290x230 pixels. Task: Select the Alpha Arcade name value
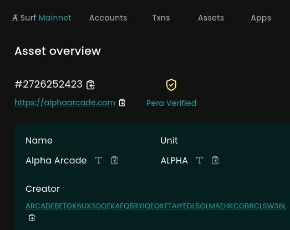click(x=56, y=161)
